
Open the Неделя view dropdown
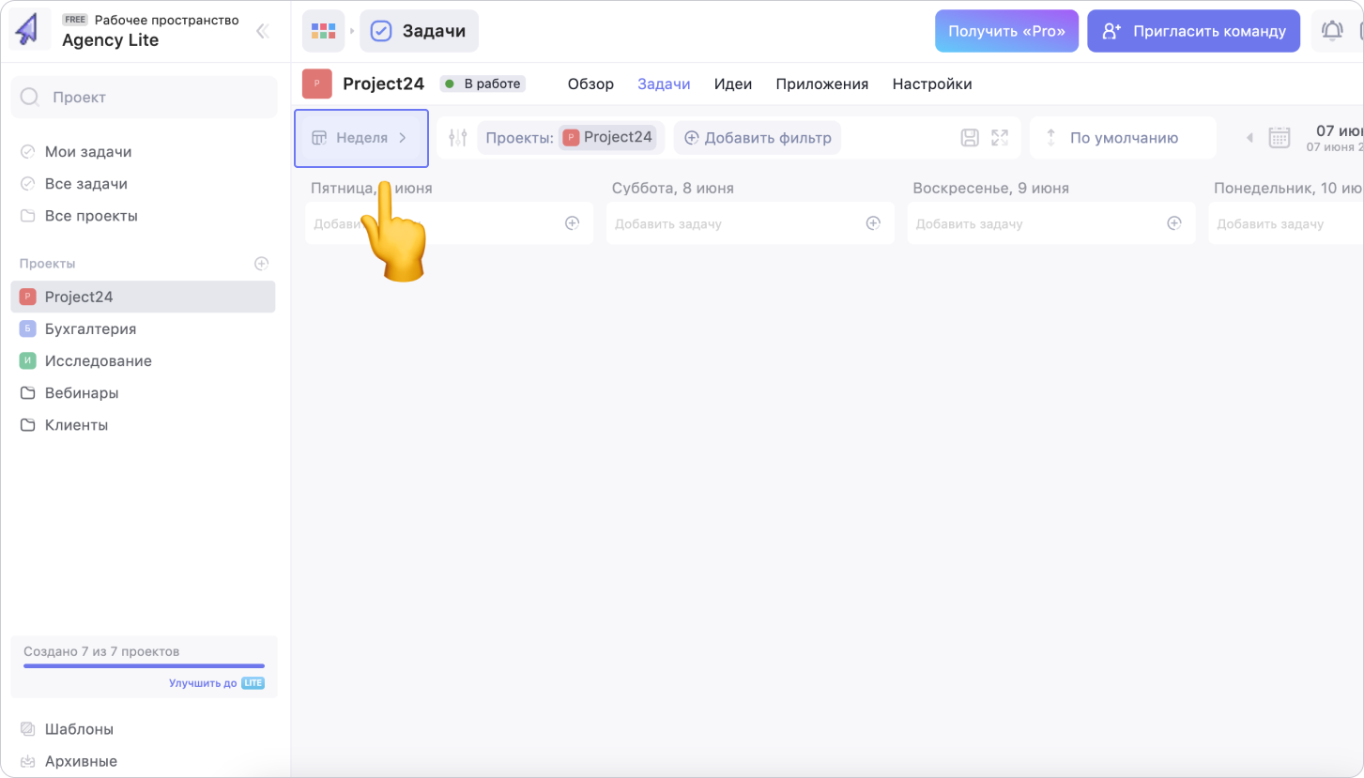click(361, 138)
